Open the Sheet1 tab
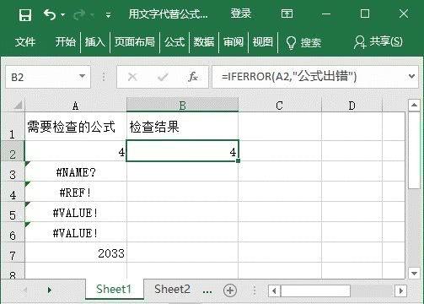The height and width of the screenshot is (304, 424). coord(114,290)
